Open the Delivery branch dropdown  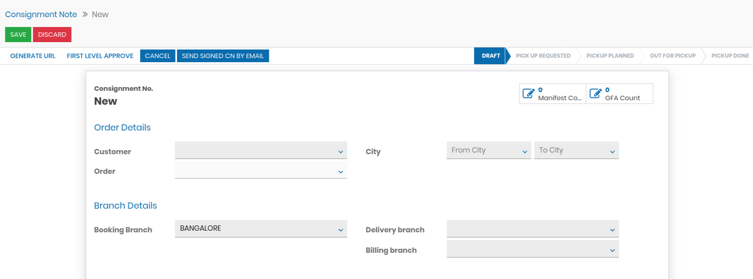tap(532, 229)
